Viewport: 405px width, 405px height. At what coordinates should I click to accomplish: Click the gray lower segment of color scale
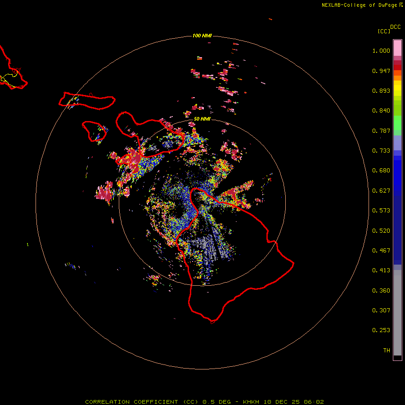pos(397,313)
